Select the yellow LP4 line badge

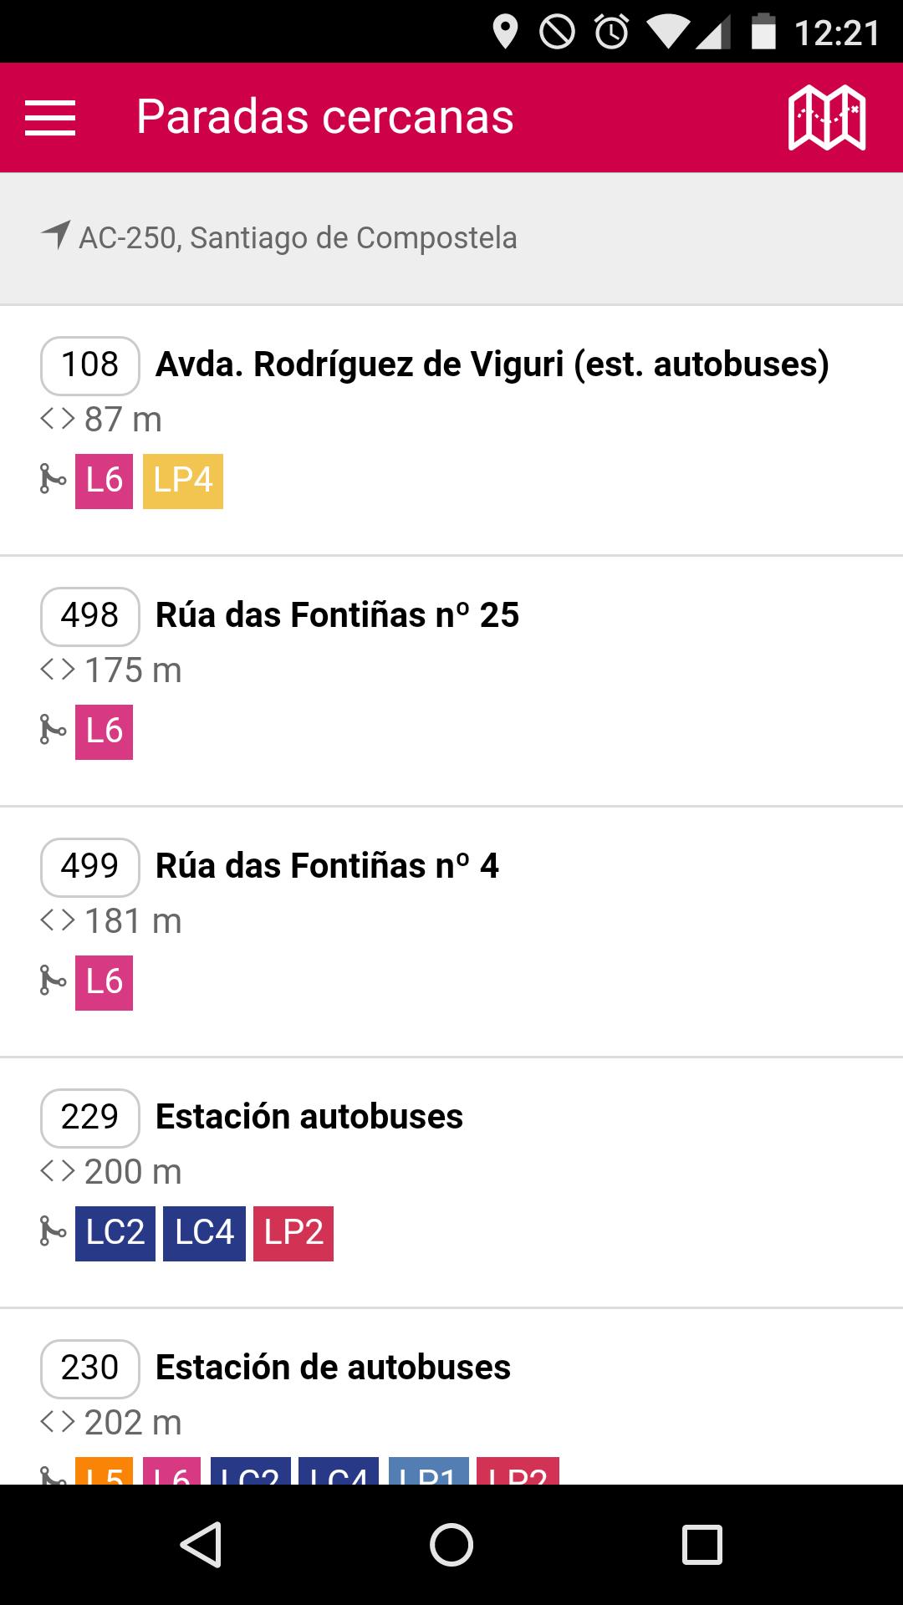coord(182,481)
